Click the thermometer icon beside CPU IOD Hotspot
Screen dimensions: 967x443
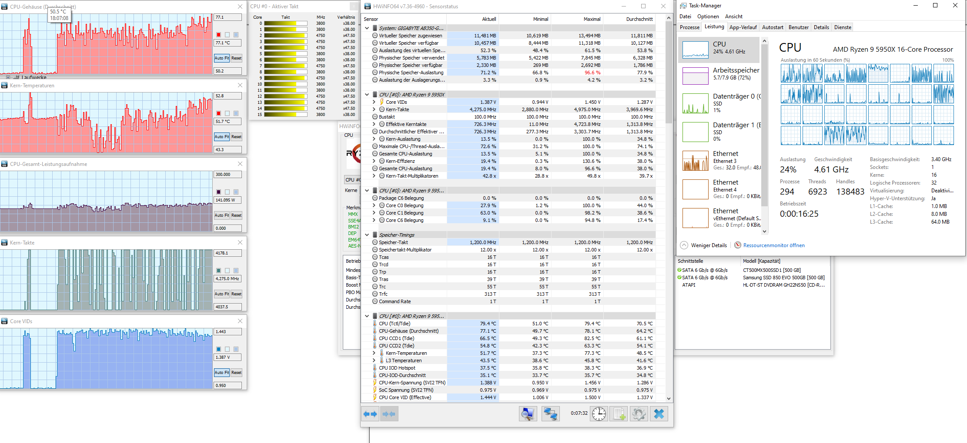(x=375, y=368)
